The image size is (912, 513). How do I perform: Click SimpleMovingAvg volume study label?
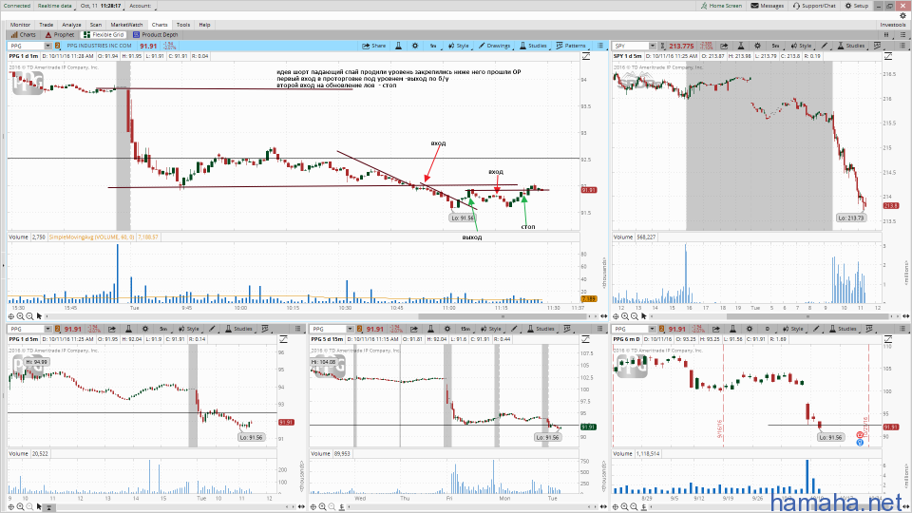(92, 237)
